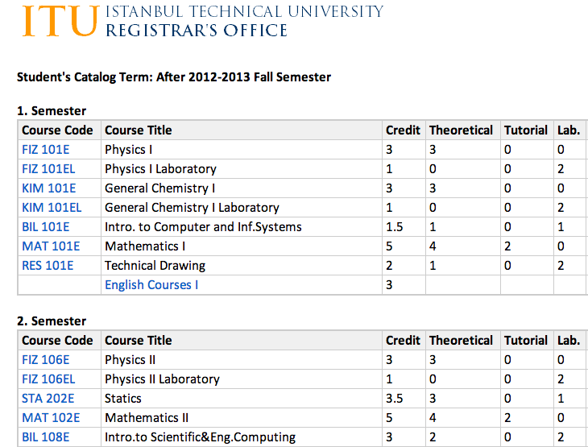The width and height of the screenshot is (588, 447).
Task: Click the RES 101E course code
Action: [48, 266]
